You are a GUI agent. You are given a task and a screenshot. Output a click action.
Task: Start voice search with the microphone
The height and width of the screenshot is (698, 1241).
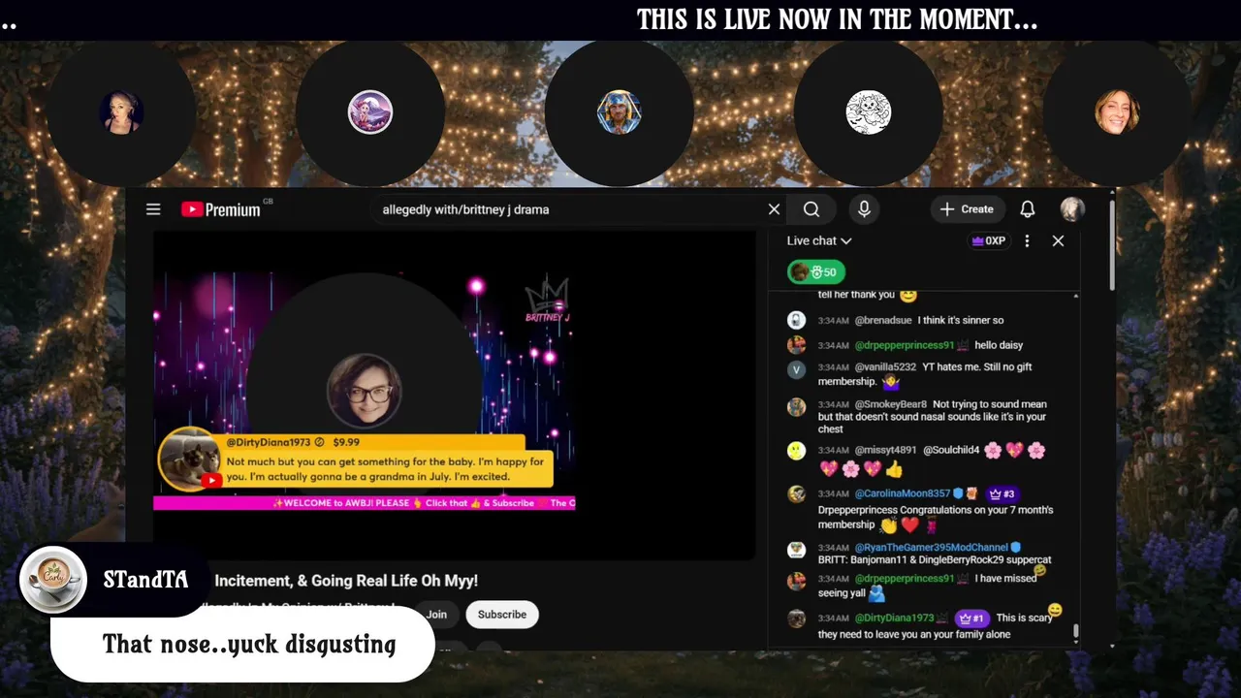[864, 209]
